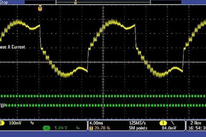The image size is (206, 137).
Task: Click the trigger source channel 1 badge
Action: tap(163, 123)
